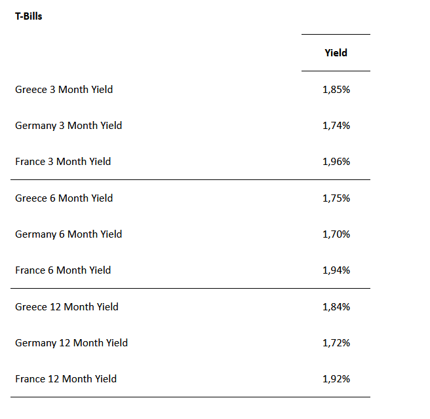Select the 1,72% yield value
The image size is (430, 419).
(336, 343)
